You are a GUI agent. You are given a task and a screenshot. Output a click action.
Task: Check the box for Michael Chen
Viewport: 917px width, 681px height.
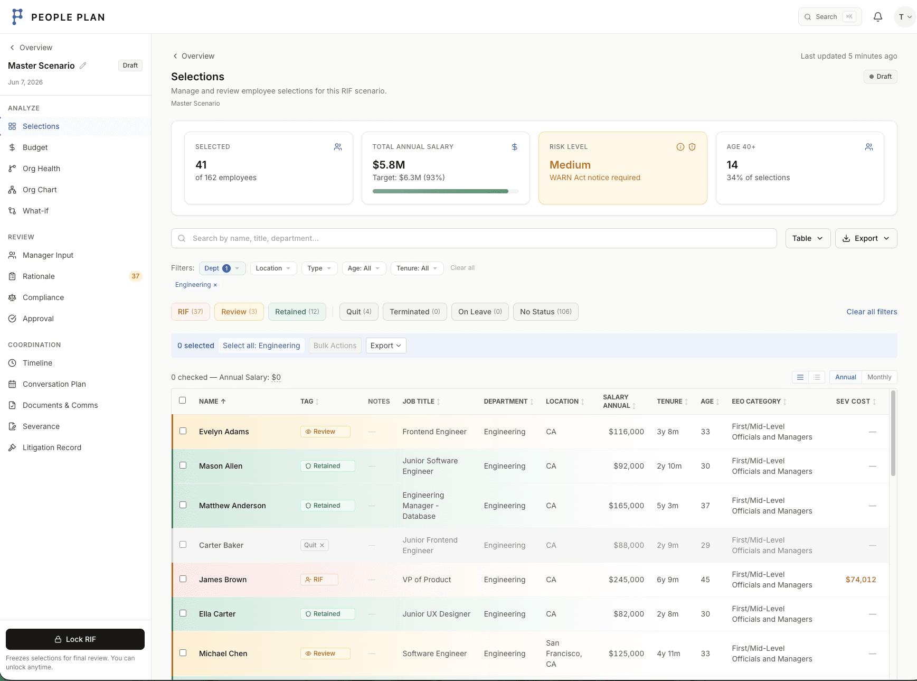coord(183,653)
